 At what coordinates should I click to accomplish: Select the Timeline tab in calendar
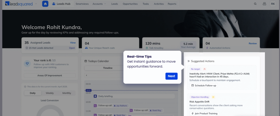click(x=108, y=68)
